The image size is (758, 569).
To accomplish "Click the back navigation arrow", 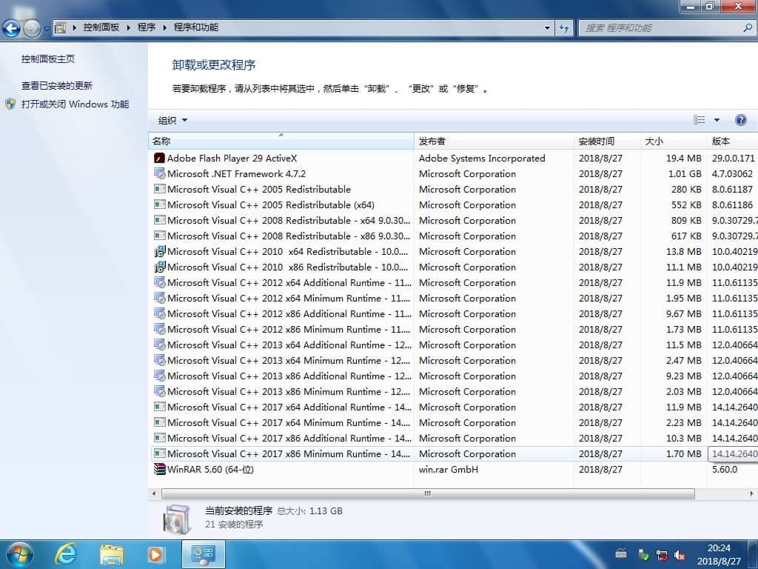I will tap(12, 27).
